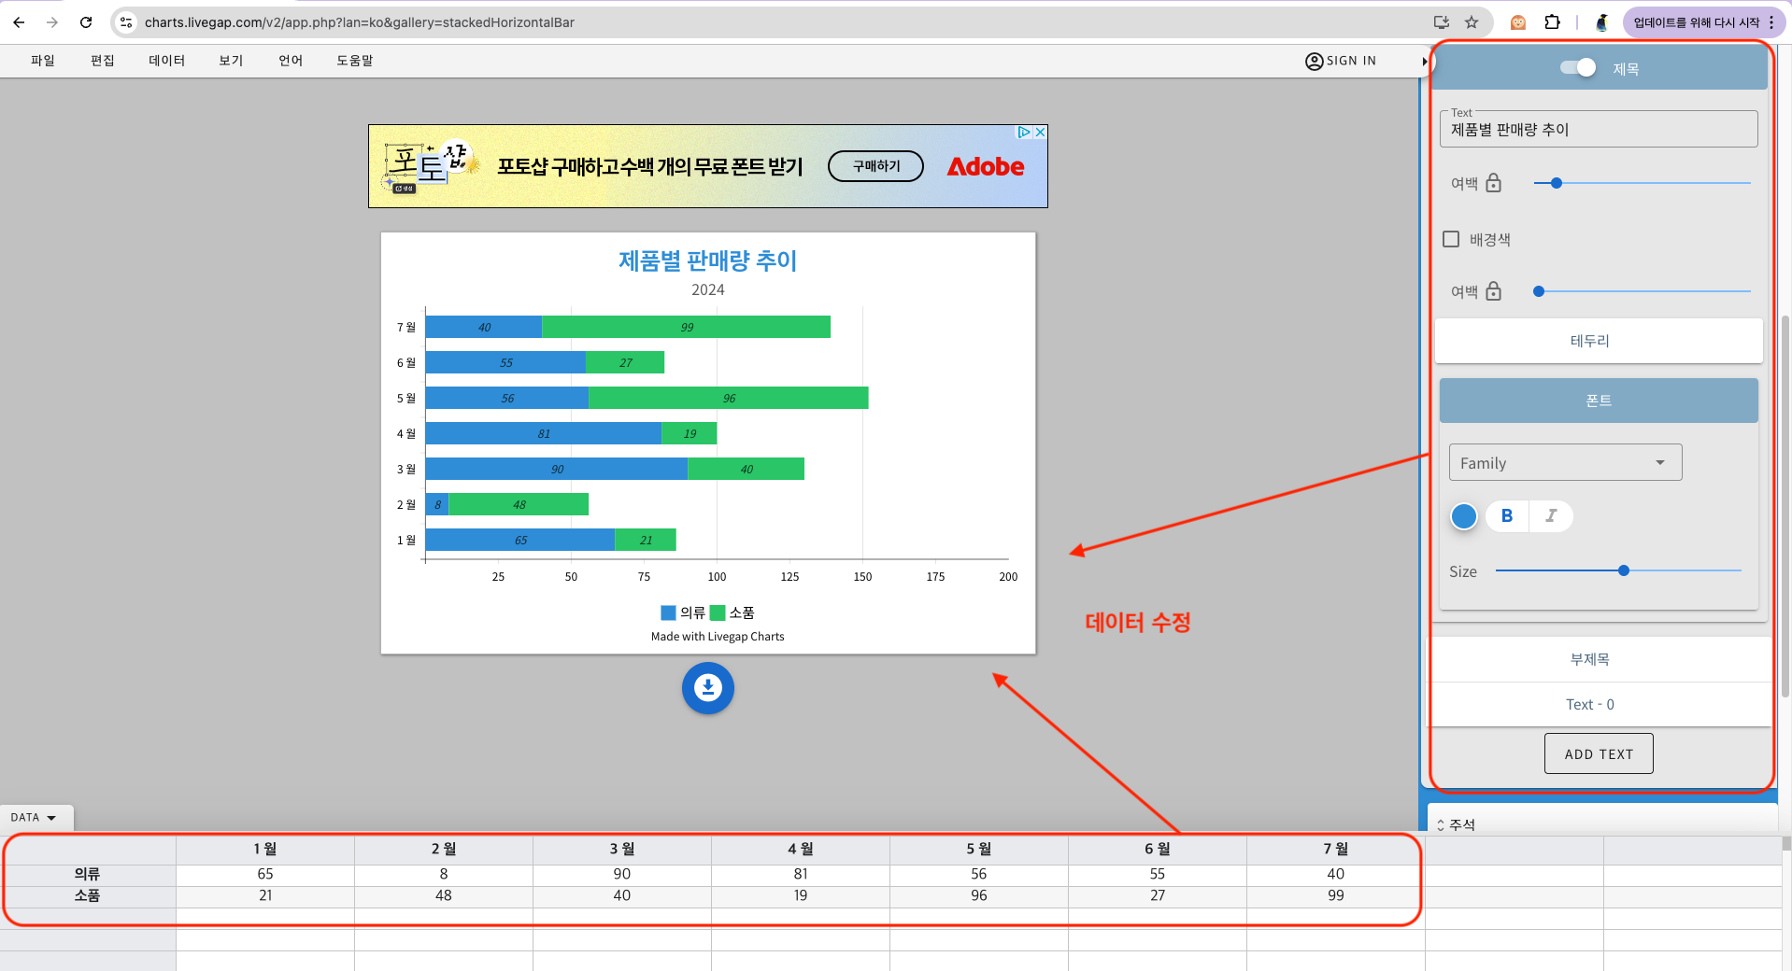Click the first 여백 lock icon

tap(1493, 183)
